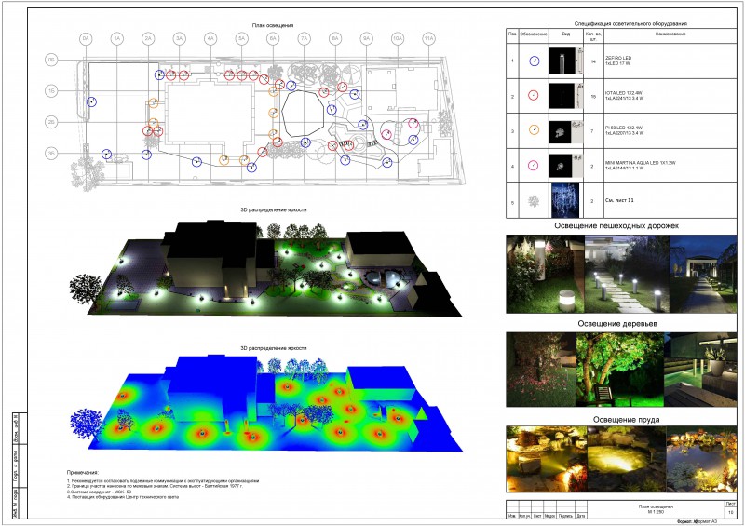Open photo of green-lit tree with bench
This screenshot has height=526, width=745.
pyautogui.click(x=619, y=370)
